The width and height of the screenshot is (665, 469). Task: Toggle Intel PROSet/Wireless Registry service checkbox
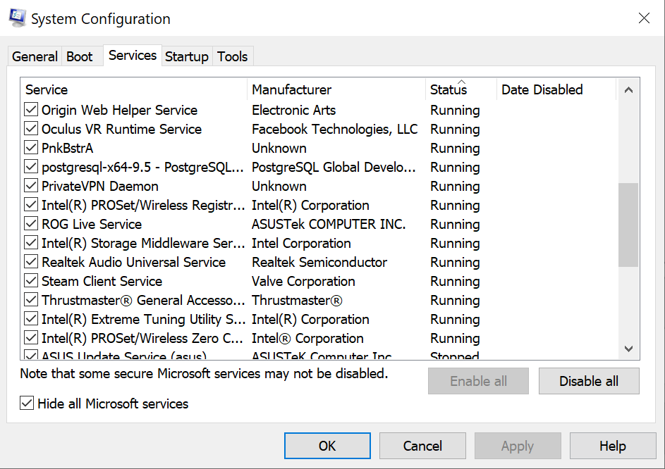[x=31, y=205]
